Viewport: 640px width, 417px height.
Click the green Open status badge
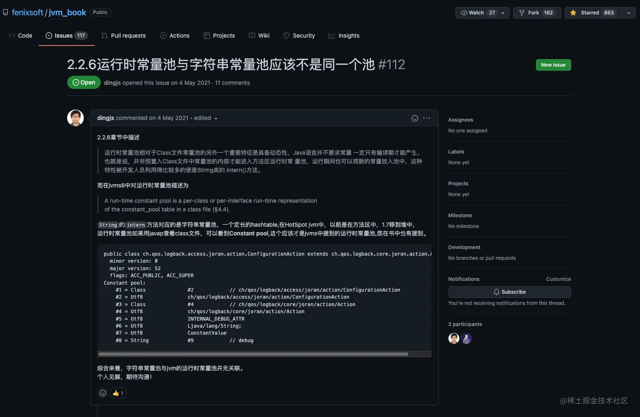point(84,82)
